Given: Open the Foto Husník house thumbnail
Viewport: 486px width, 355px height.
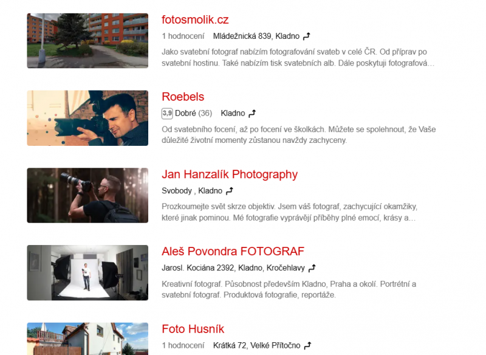Looking at the screenshot, I should coord(87,339).
